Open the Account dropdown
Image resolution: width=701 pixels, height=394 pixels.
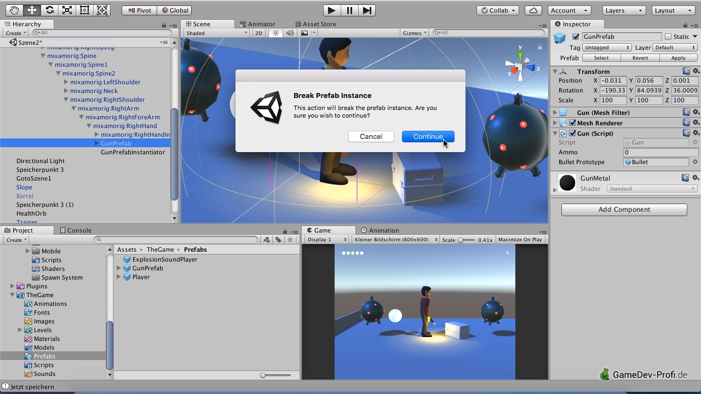570,10
